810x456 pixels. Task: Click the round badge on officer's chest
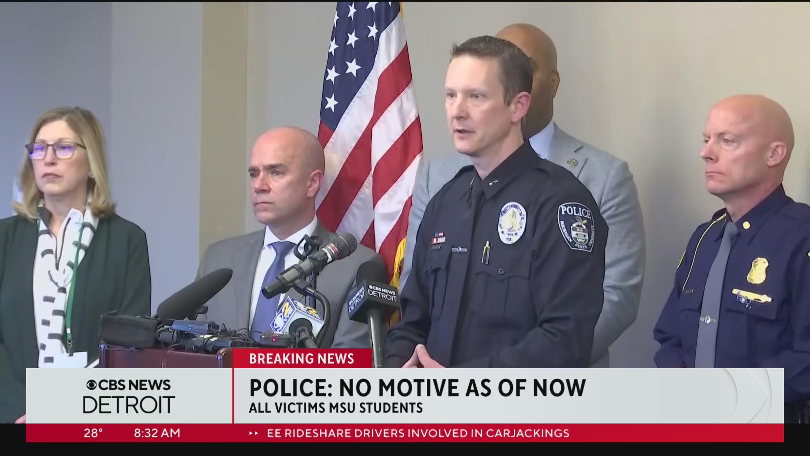[512, 223]
